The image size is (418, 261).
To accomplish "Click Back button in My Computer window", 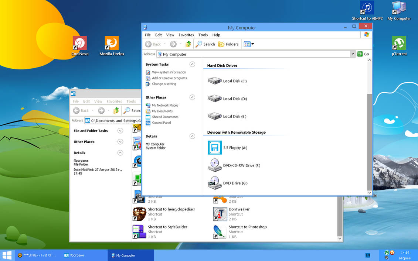I will (153, 44).
